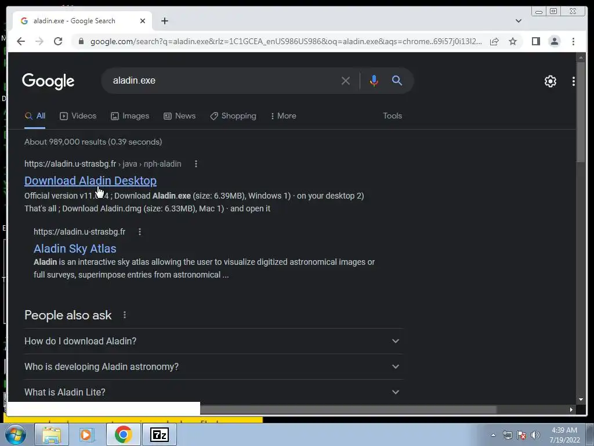Open the Download Aladin Desktop link
The image size is (594, 446).
(90, 181)
